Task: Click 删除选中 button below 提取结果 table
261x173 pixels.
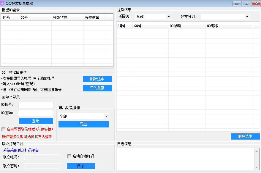Action: (x=245, y=136)
